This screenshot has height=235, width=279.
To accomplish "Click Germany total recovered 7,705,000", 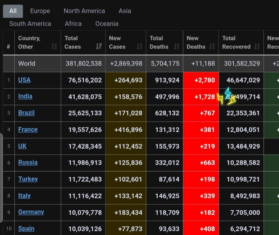I will tap(245, 213).
